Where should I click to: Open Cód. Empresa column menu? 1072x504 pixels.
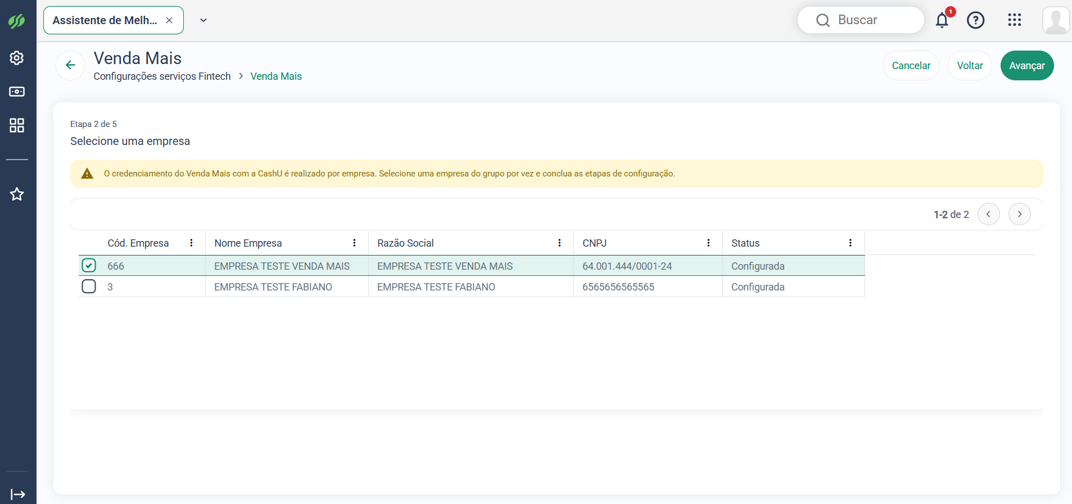click(x=191, y=243)
